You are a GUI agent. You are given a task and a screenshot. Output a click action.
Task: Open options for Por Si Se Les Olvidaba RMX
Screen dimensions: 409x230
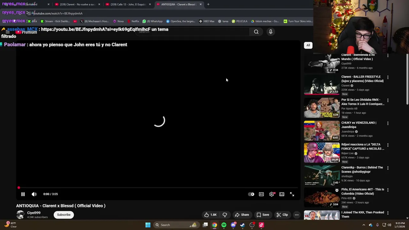point(388,100)
